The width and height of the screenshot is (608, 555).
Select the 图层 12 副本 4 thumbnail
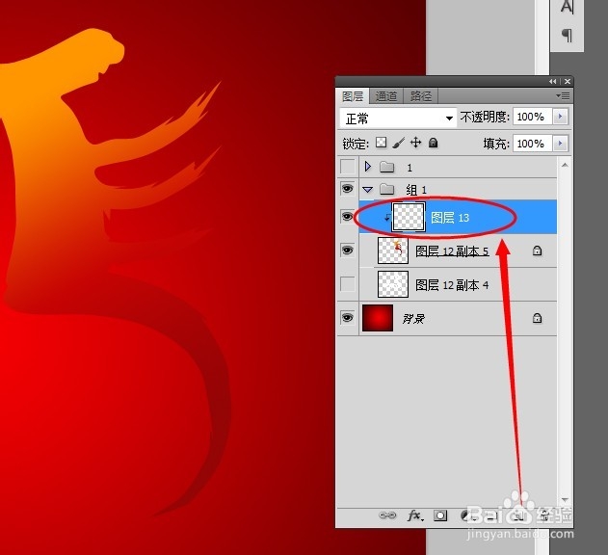pyautogui.click(x=393, y=284)
